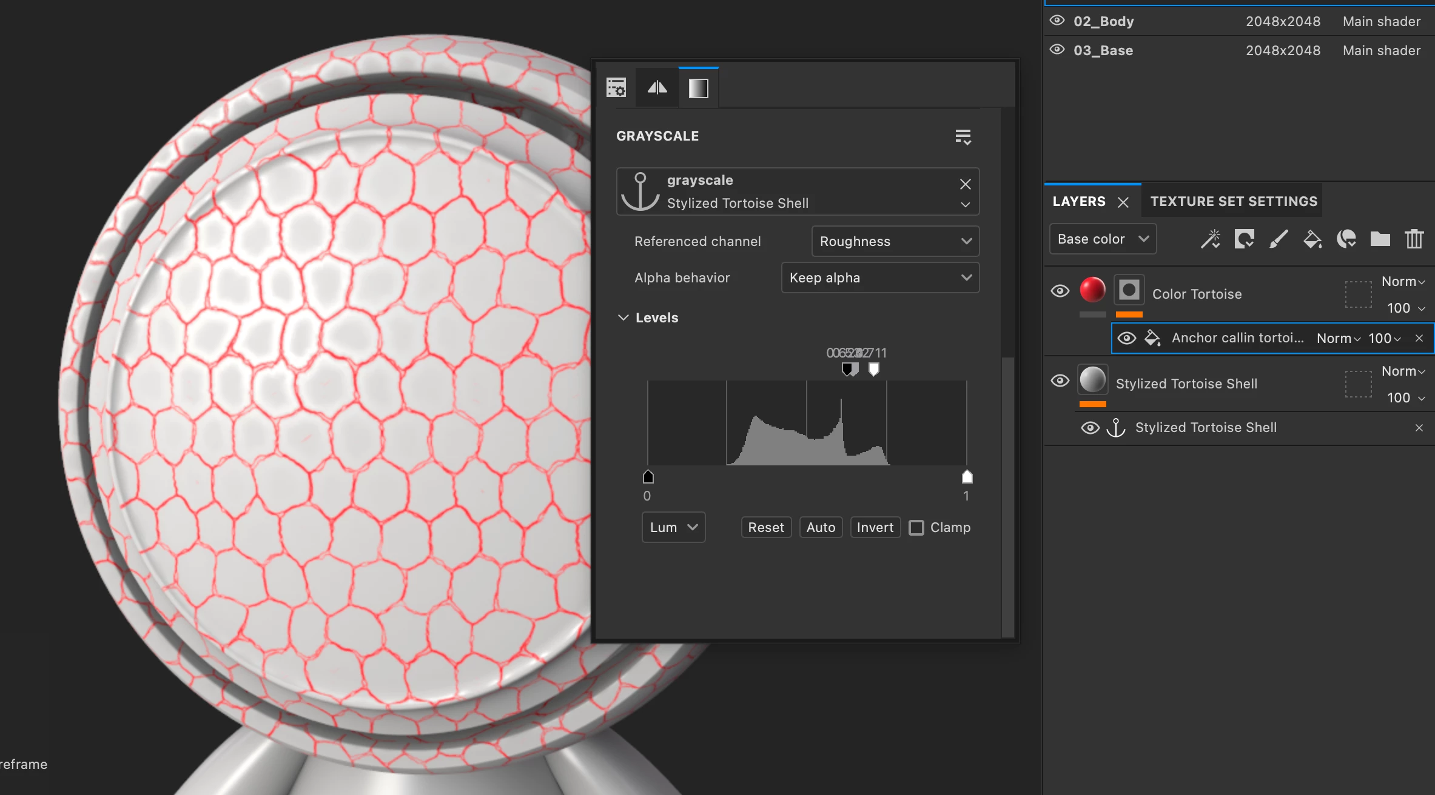
Task: Open the projection symmetry properties tab icon
Action: click(x=657, y=88)
